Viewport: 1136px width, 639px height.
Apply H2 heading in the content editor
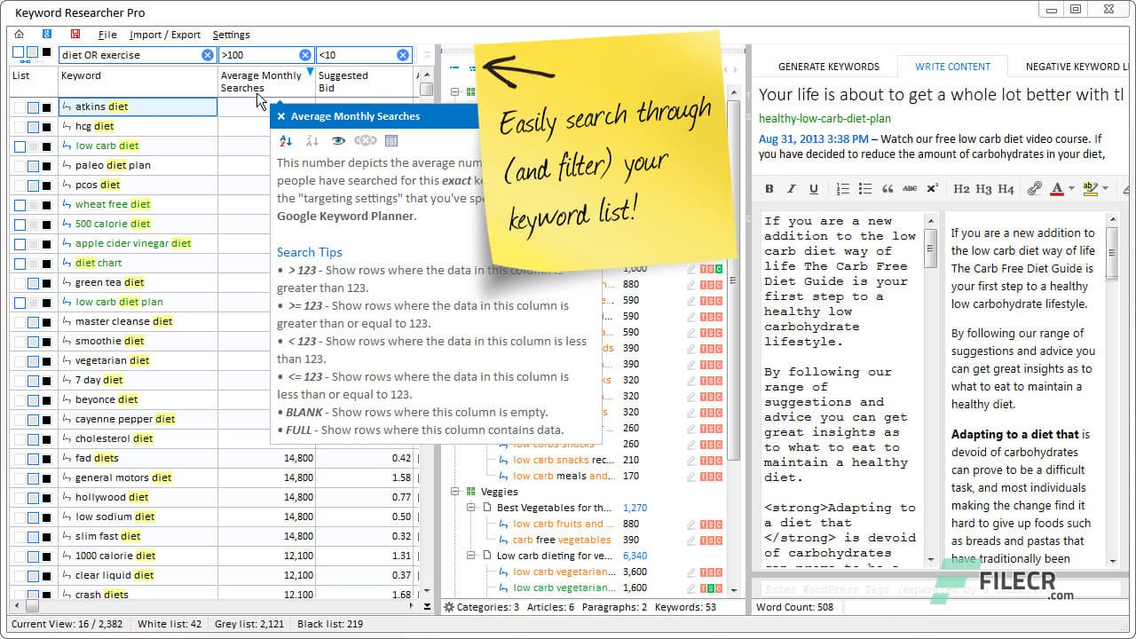(962, 188)
